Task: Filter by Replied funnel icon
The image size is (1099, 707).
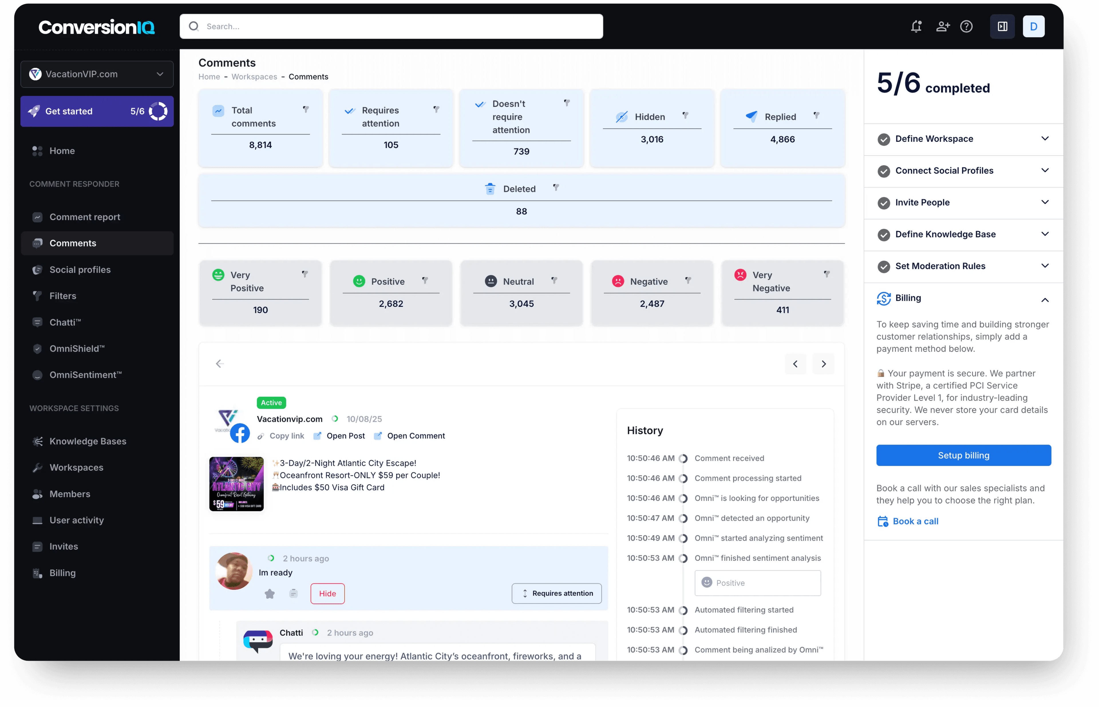Action: click(x=816, y=115)
